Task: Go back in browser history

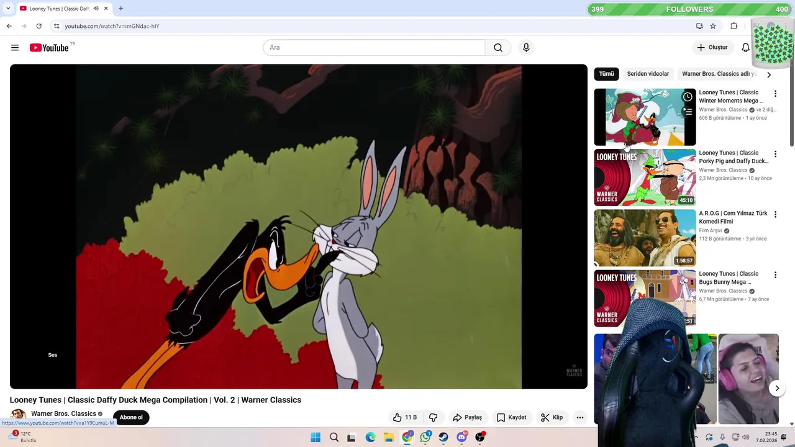Action: tap(9, 26)
